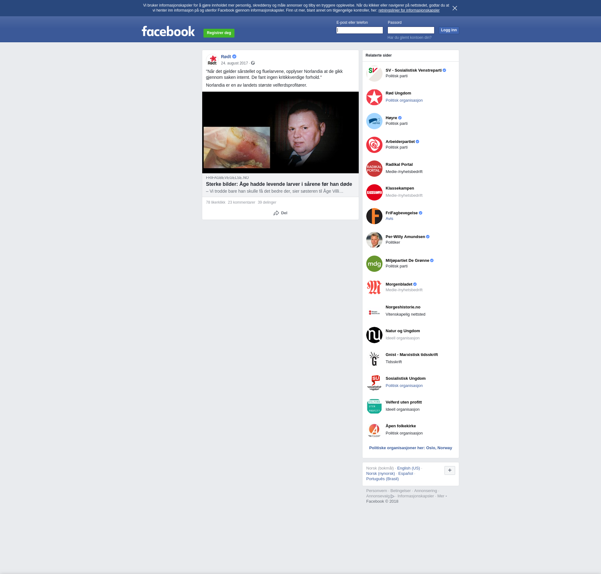The width and height of the screenshot is (601, 574).
Task: Focus the Passord input field
Action: point(411,30)
